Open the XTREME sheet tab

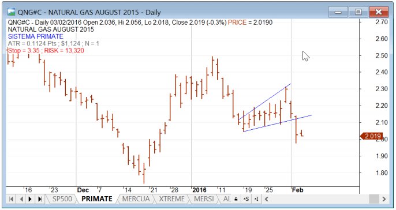(172, 199)
